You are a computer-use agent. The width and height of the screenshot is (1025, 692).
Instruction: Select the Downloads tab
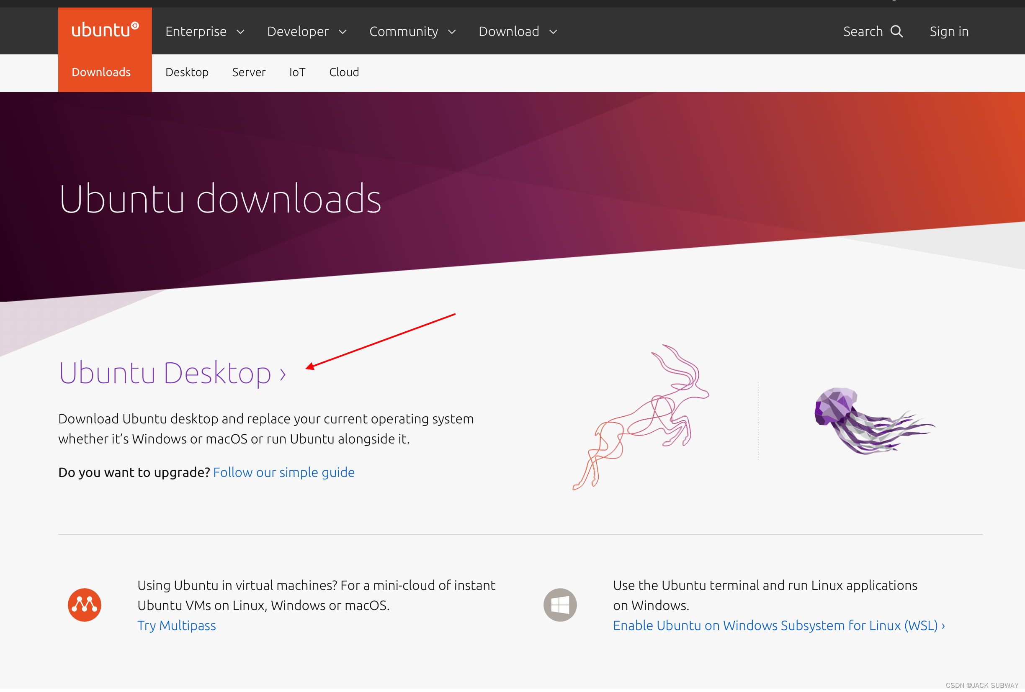coord(101,72)
